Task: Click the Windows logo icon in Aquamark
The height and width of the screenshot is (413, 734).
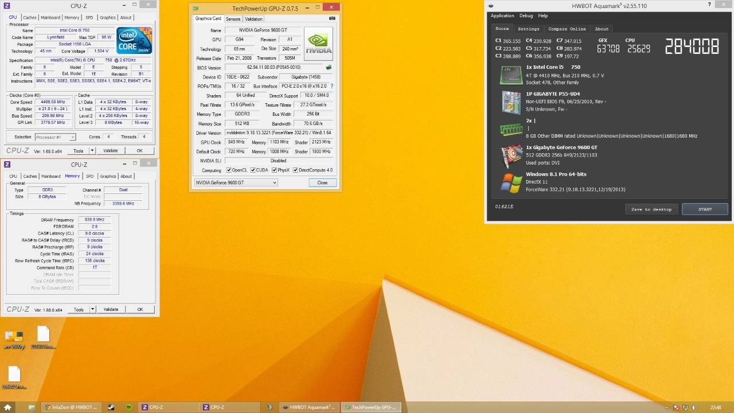Action: click(x=511, y=182)
